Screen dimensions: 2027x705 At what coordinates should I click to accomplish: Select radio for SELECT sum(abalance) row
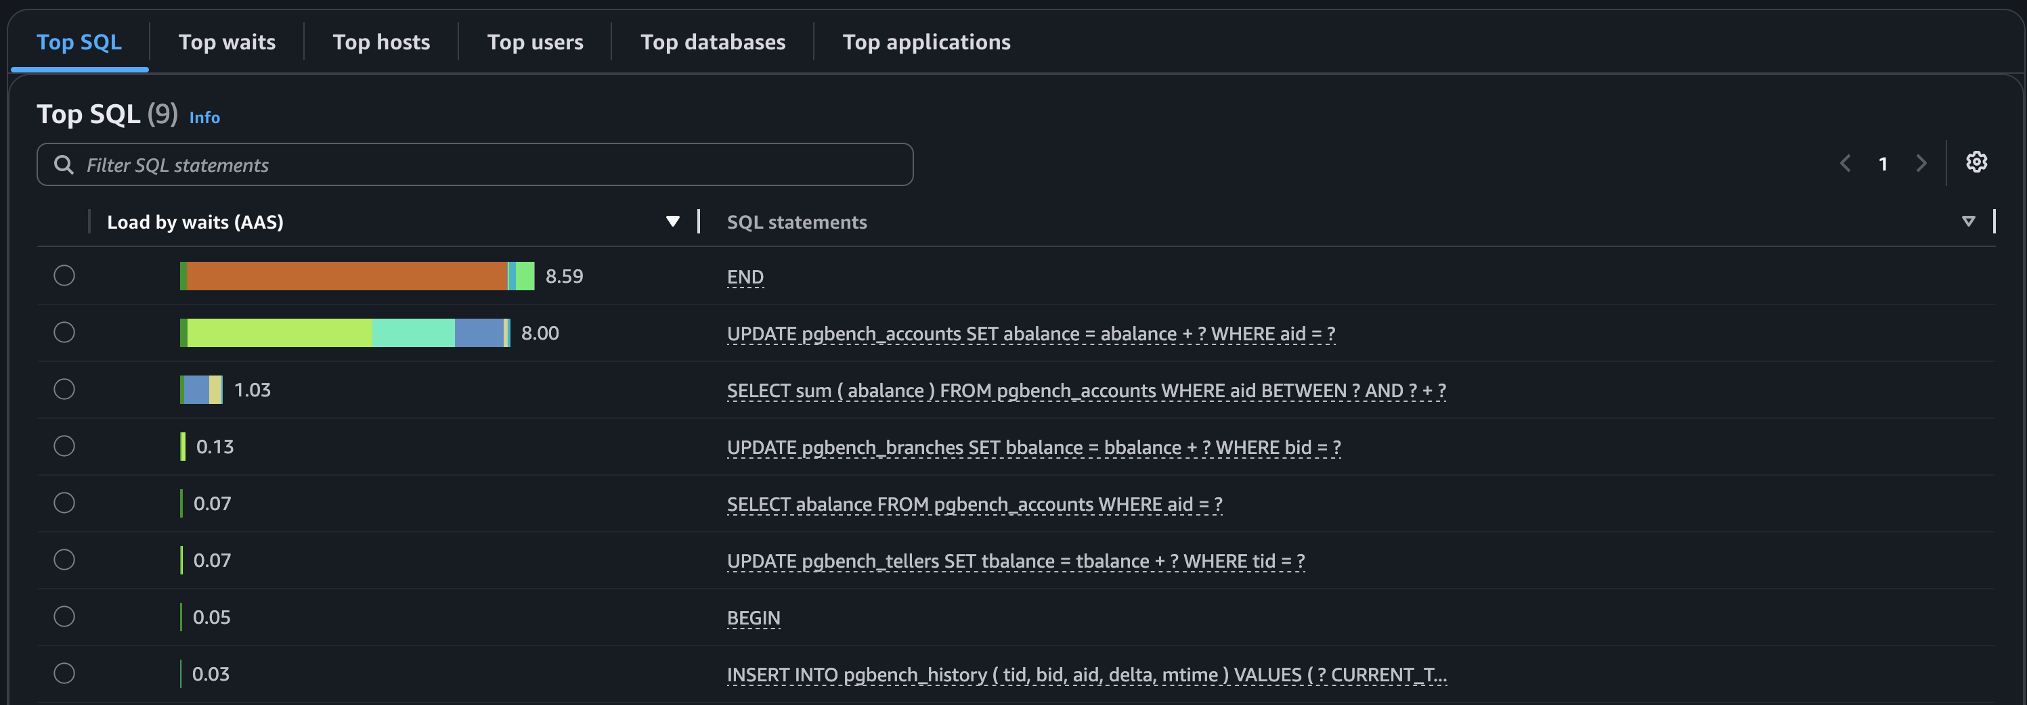[x=64, y=389]
